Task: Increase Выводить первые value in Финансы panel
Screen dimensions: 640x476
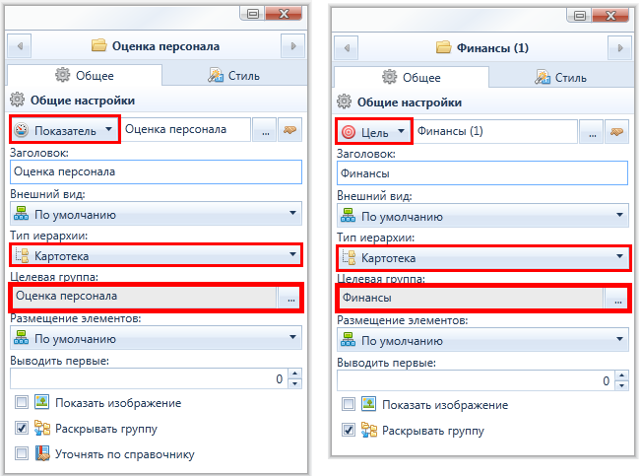Action: tap(621, 375)
